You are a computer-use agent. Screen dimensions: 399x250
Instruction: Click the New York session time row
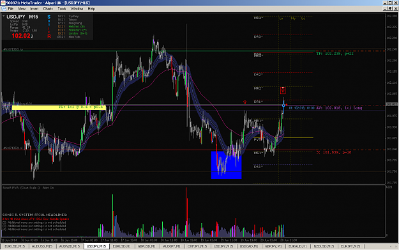pos(69,36)
